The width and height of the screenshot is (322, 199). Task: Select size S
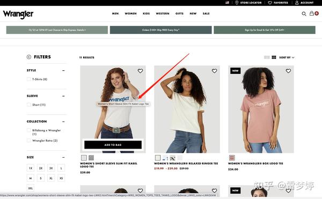coord(41,178)
